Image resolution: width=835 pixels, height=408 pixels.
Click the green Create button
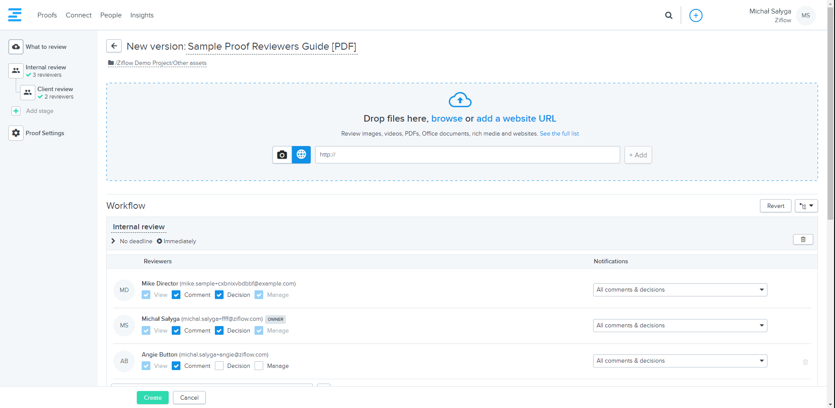[x=153, y=398]
